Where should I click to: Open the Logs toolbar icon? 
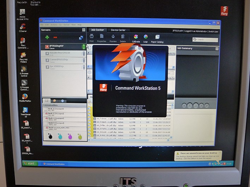145,38
